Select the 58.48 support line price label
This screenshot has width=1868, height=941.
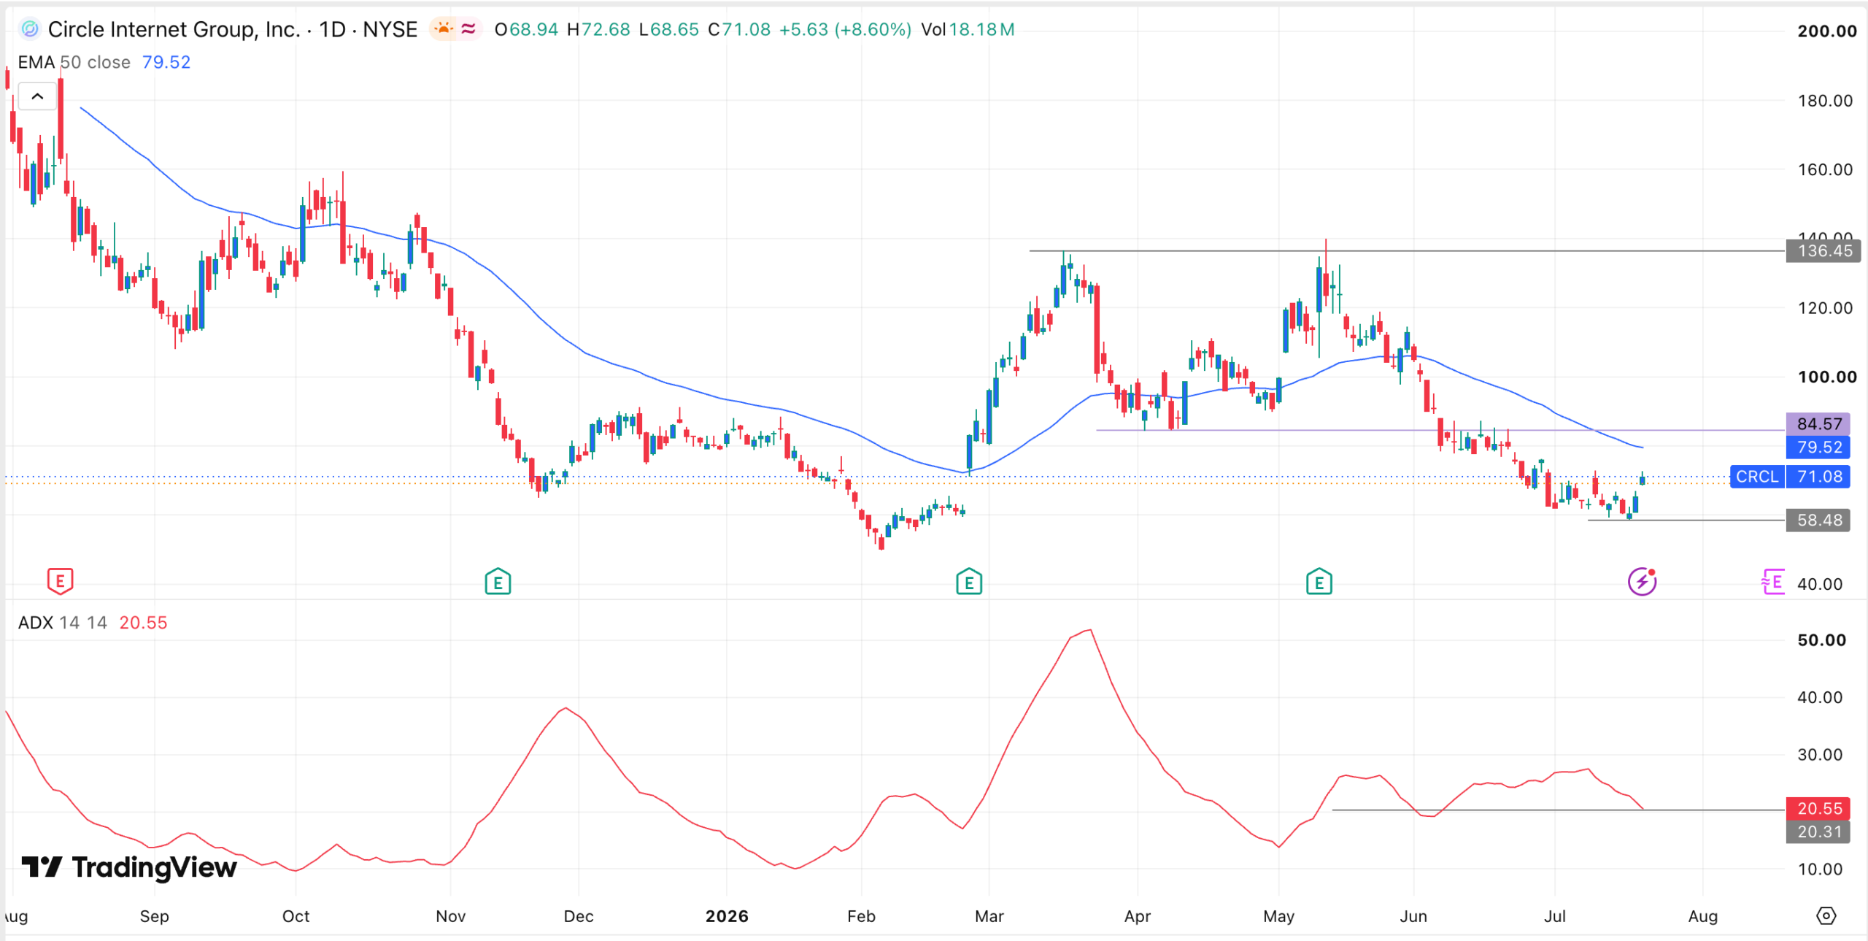point(1818,521)
